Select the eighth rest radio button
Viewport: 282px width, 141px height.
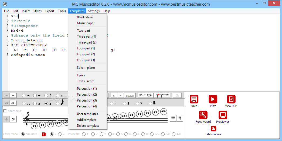click(x=57, y=96)
